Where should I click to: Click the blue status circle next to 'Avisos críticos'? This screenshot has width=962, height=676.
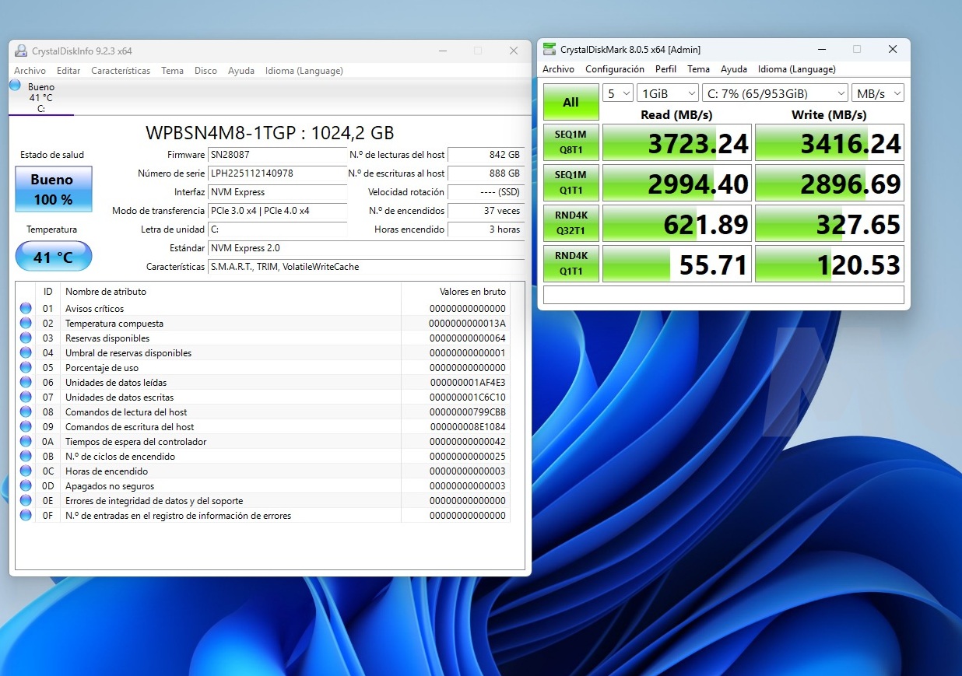[x=26, y=308]
